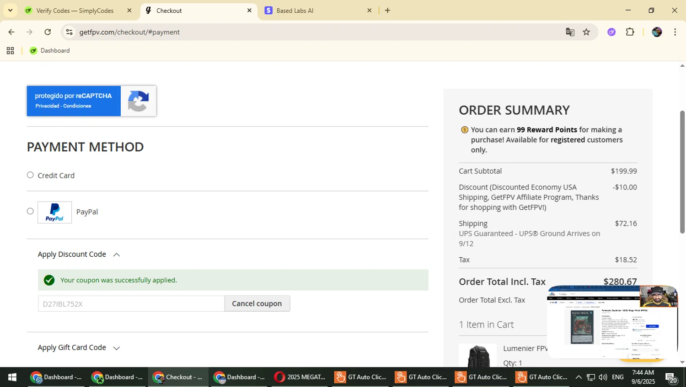
Task: Click the Google Translate page icon
Action: [x=570, y=32]
